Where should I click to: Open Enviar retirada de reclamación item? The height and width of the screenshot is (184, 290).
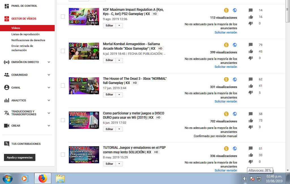coord(22,48)
